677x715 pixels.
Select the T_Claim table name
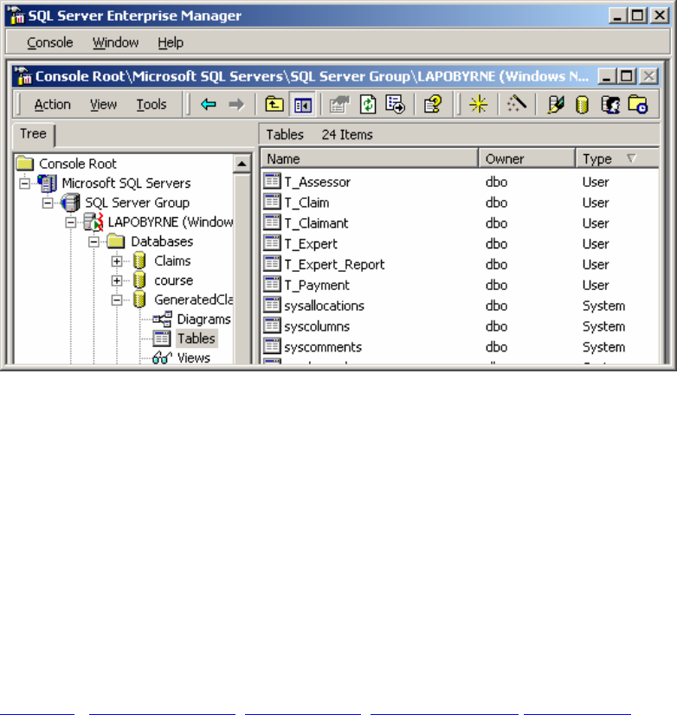pos(306,203)
